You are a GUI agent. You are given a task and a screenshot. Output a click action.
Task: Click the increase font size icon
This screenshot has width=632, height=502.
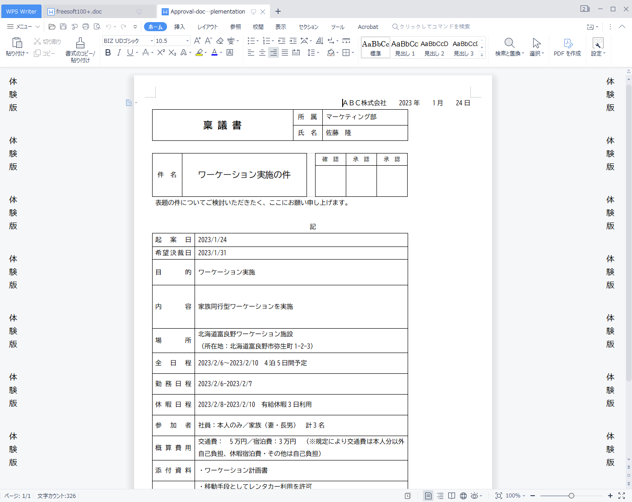(x=197, y=41)
